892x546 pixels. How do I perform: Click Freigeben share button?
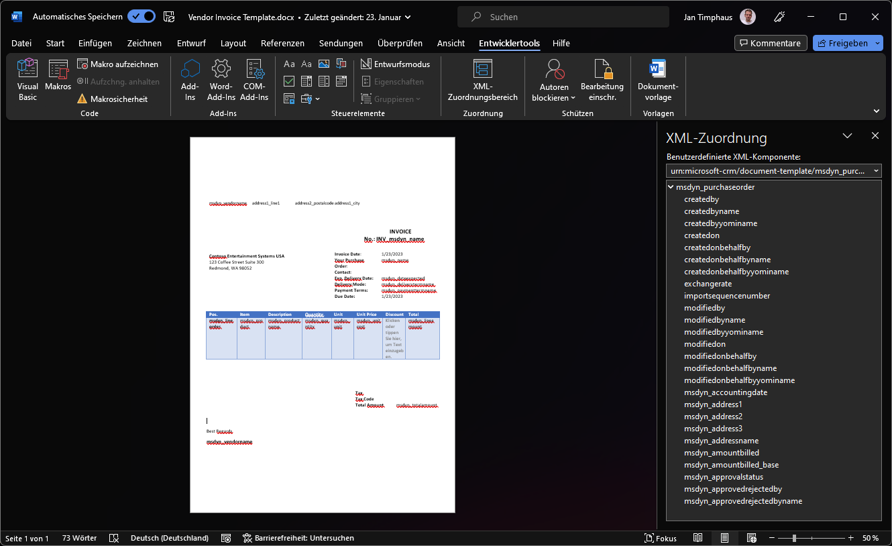tap(842, 43)
